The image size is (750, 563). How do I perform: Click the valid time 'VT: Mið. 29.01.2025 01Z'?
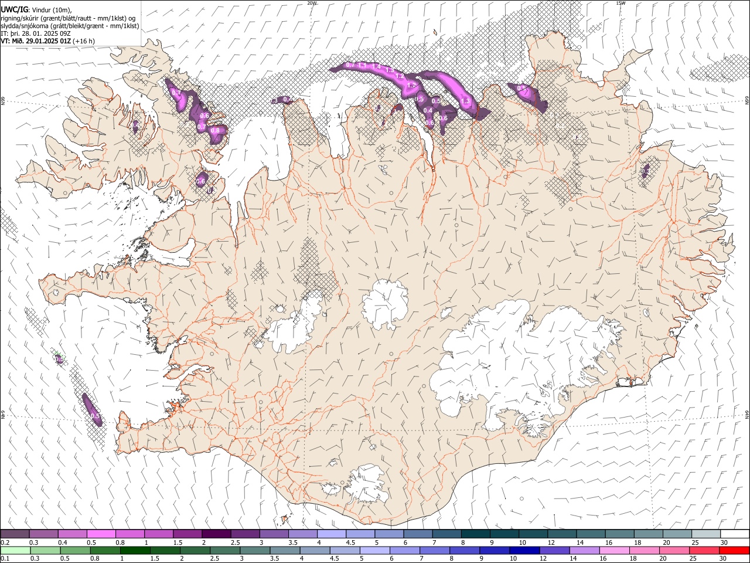coord(36,41)
